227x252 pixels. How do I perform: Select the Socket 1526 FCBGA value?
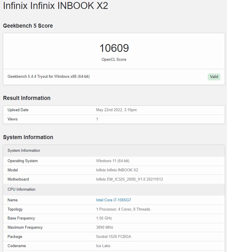[x=113, y=236]
